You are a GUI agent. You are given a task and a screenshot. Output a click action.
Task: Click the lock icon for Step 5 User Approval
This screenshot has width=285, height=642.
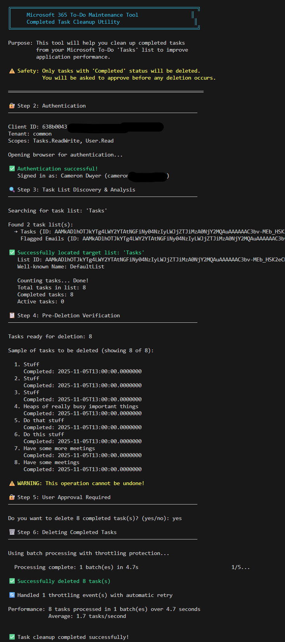tap(12, 498)
